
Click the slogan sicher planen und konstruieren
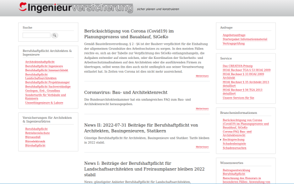point(158,9)
